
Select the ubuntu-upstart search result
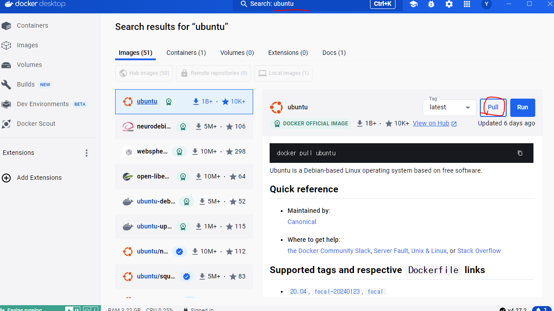[x=184, y=227]
